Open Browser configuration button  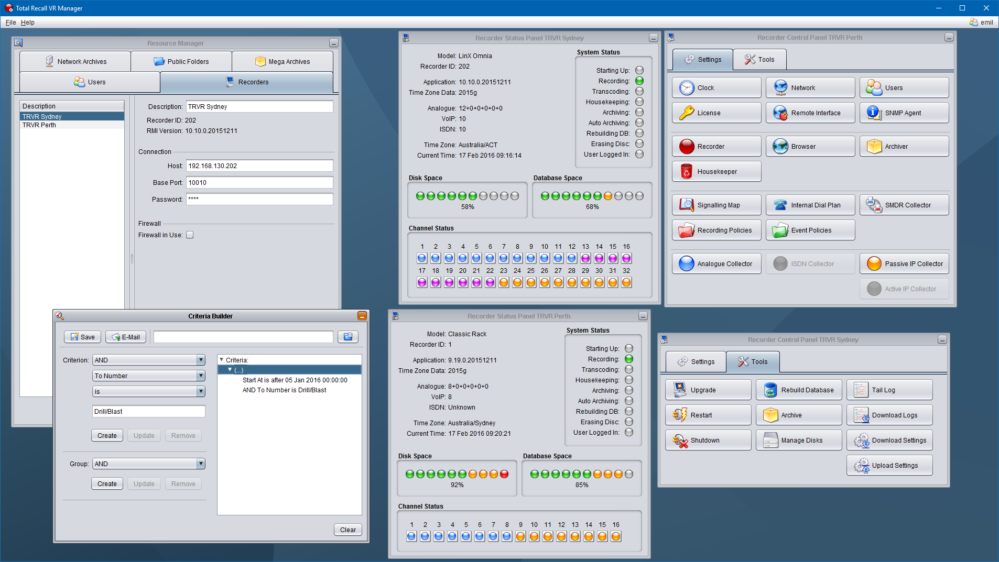(x=810, y=147)
